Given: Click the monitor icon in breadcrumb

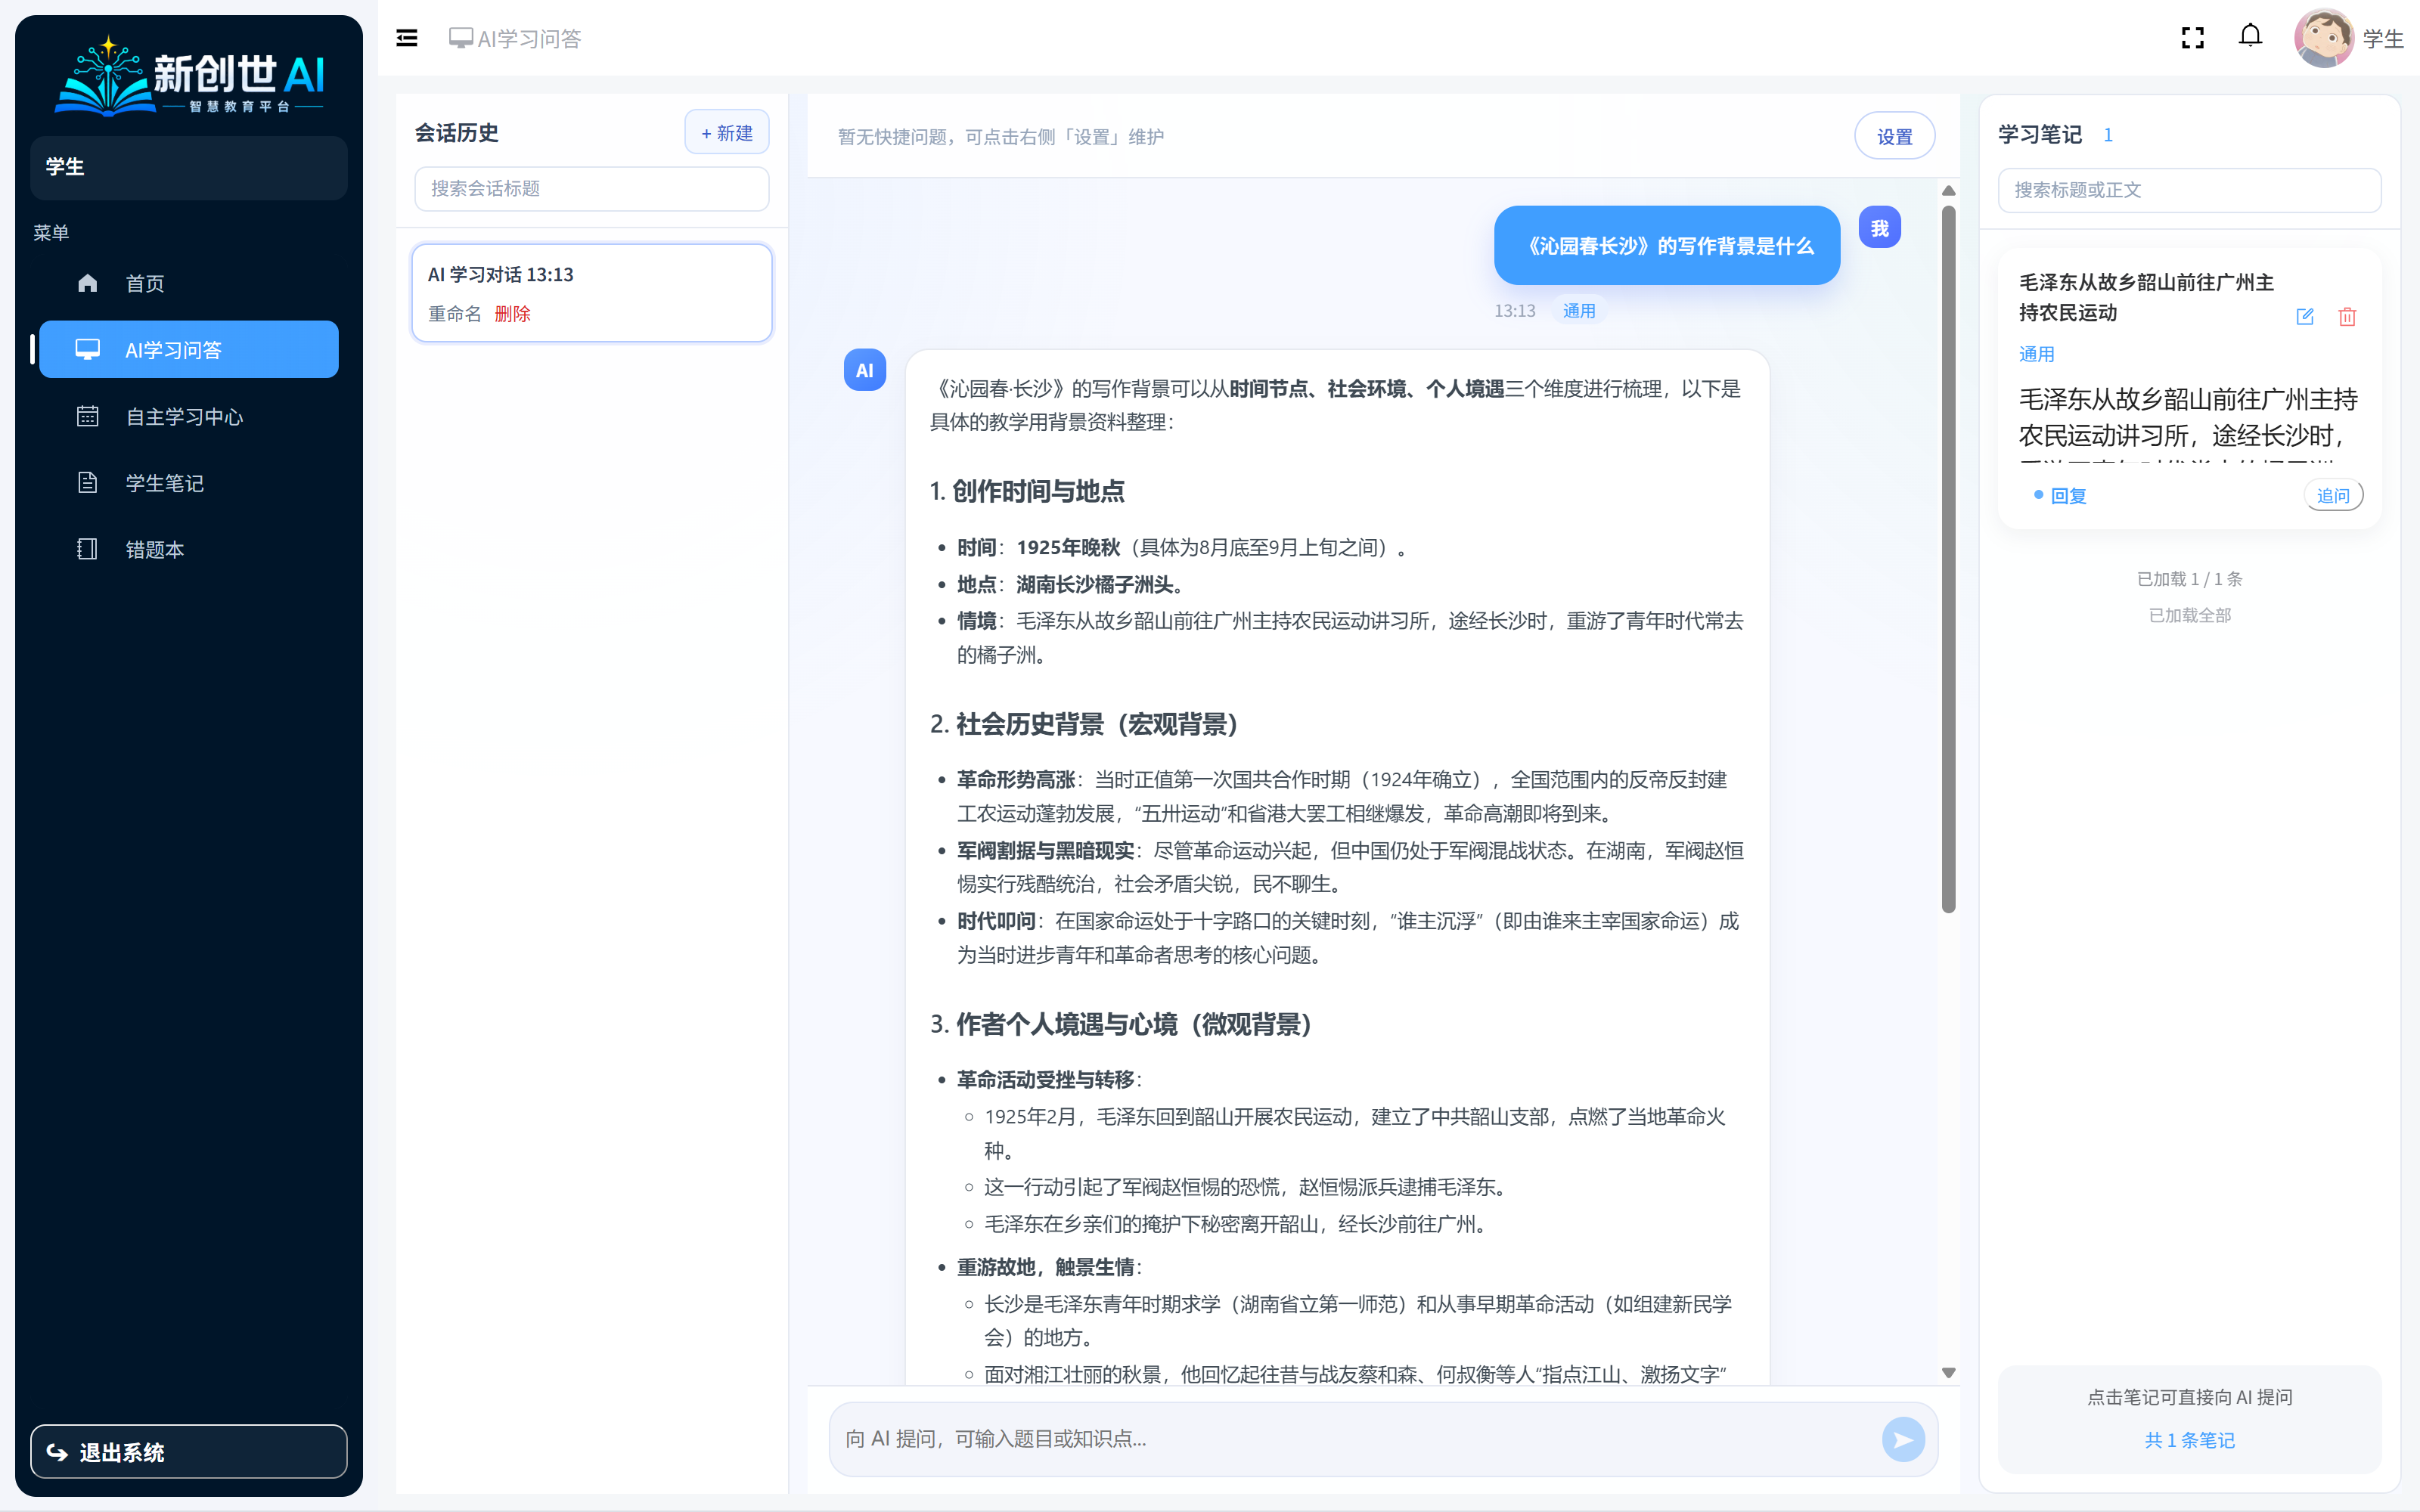Looking at the screenshot, I should click(460, 38).
